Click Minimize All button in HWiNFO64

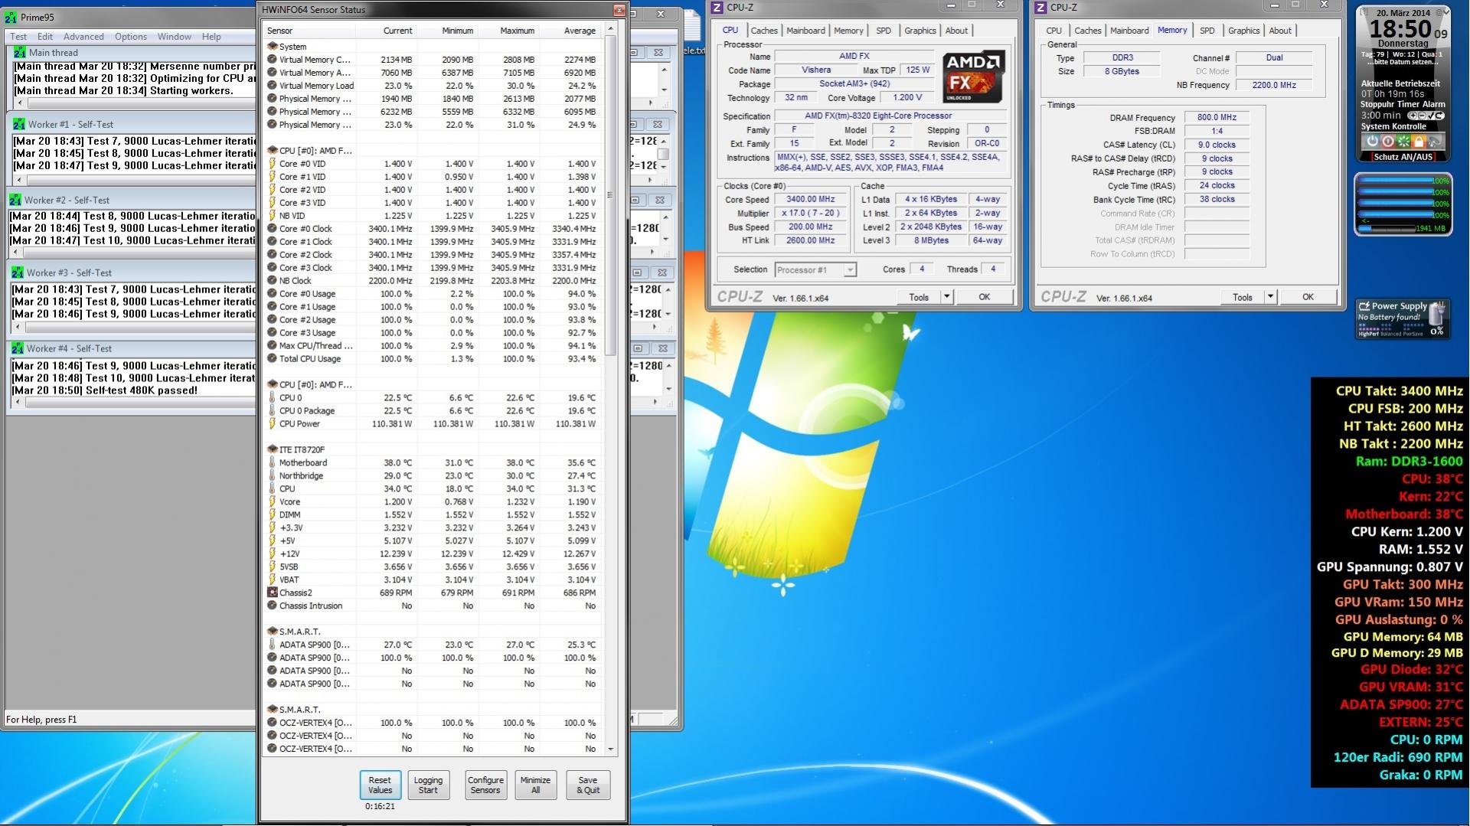[x=535, y=785]
